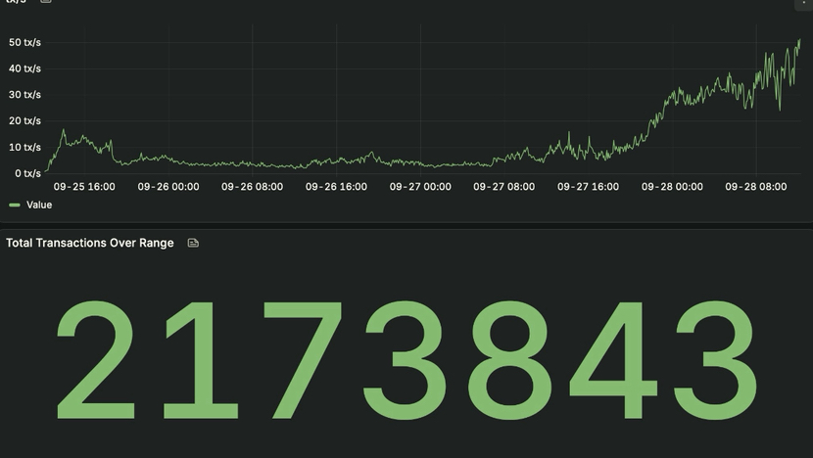Click the chart's highest peak at far right
Screen dimensions: 813x458
point(799,40)
